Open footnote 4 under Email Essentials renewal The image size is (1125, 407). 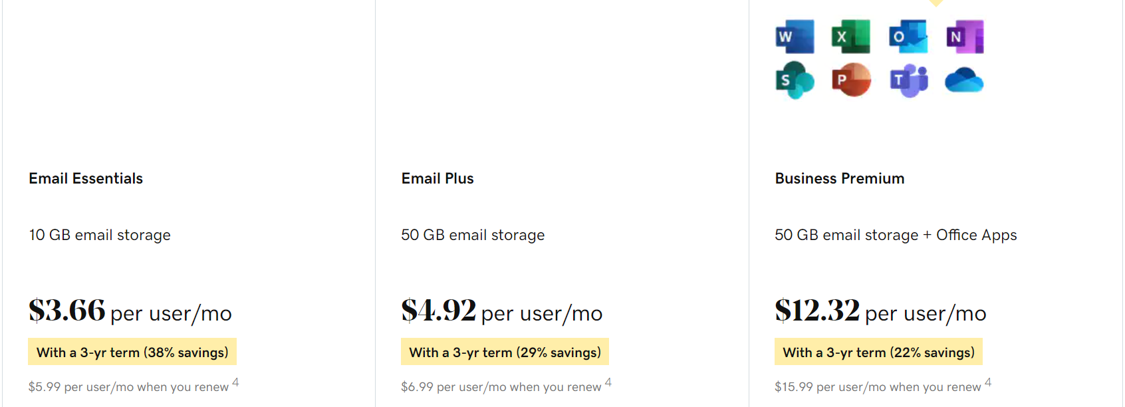click(x=235, y=382)
